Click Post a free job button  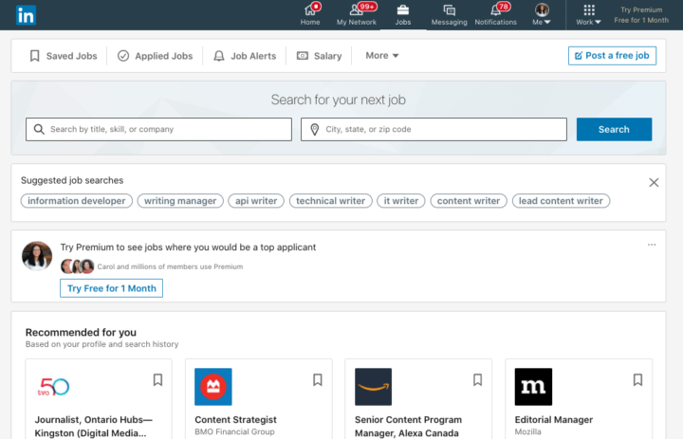click(x=612, y=55)
